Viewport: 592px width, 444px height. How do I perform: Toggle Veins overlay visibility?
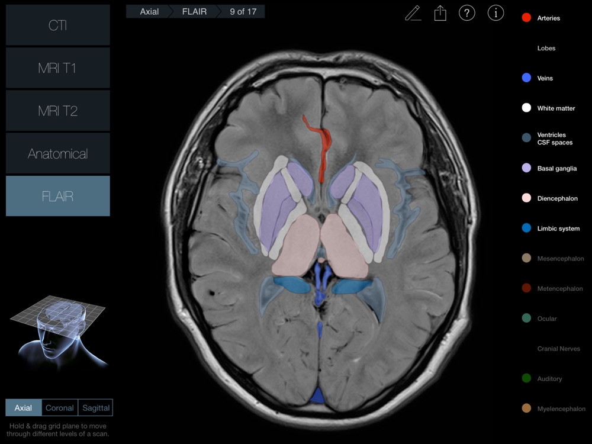pyautogui.click(x=526, y=78)
